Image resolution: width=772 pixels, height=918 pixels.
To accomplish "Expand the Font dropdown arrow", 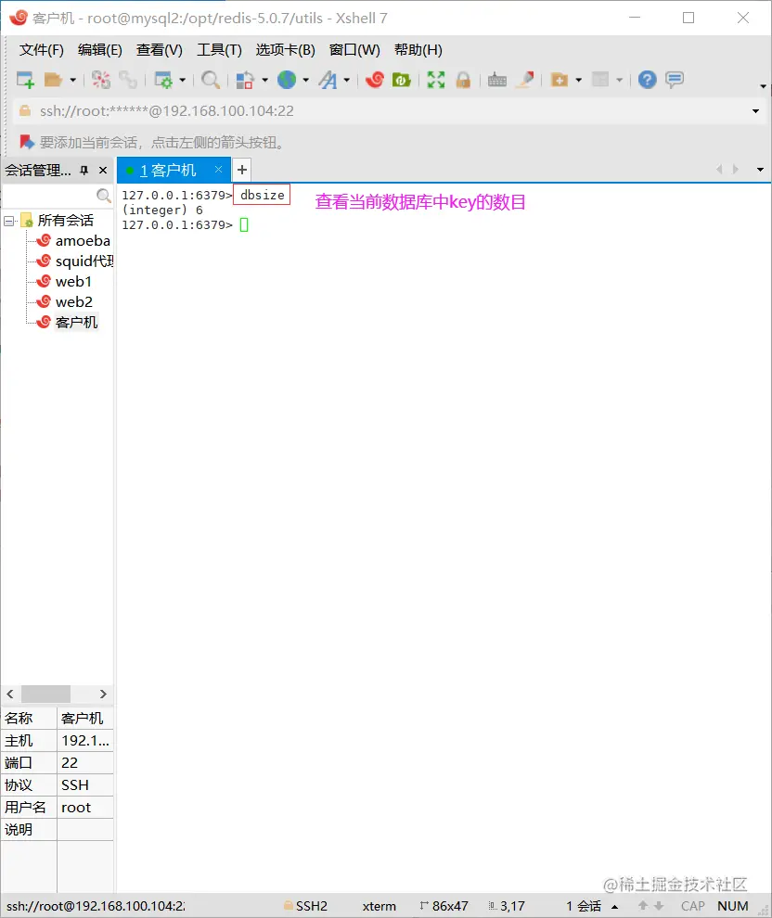I will pos(347,80).
